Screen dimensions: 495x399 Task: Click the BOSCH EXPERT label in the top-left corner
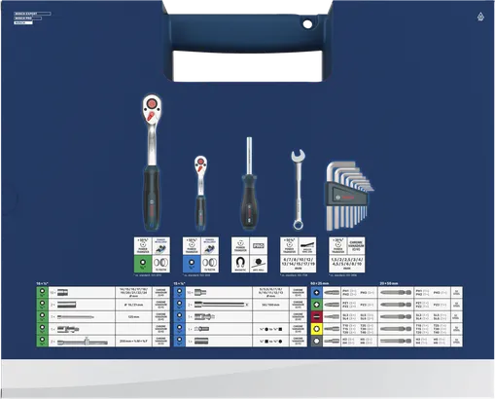click(x=32, y=14)
